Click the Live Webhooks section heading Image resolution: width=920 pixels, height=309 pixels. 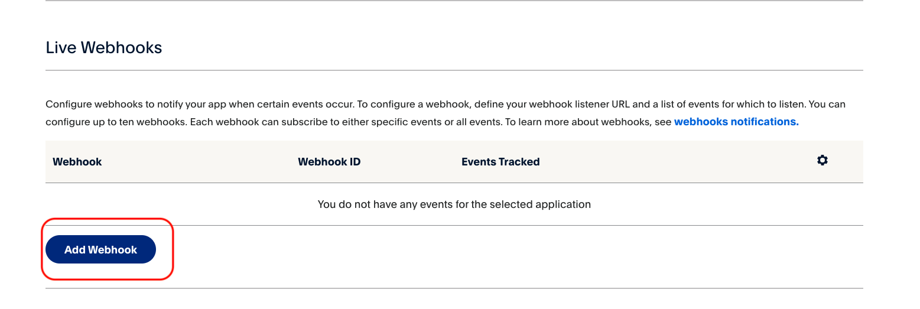click(x=104, y=47)
